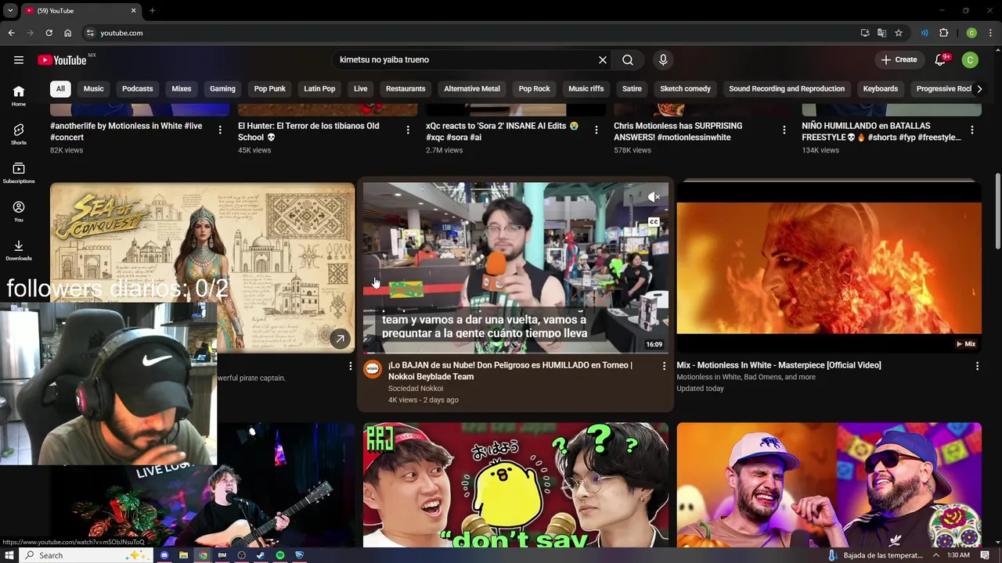Image resolution: width=1002 pixels, height=563 pixels.
Task: Open the "don't say" yellow chick thumbnail
Action: pos(516,485)
